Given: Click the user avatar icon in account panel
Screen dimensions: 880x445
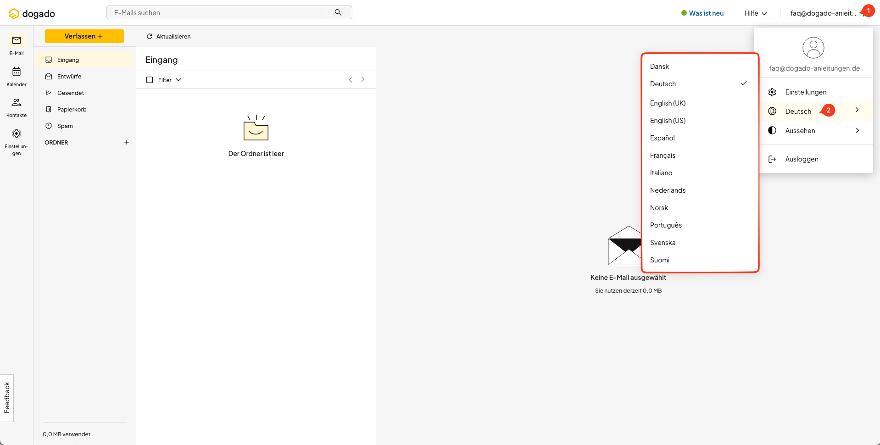Looking at the screenshot, I should [813, 48].
